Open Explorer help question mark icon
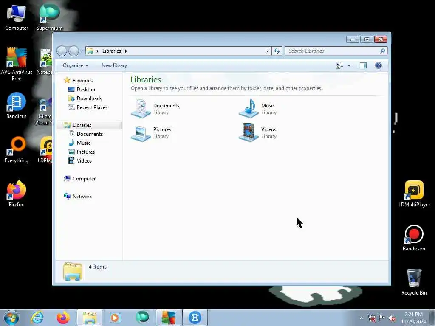This screenshot has width=435, height=326. coord(379,65)
